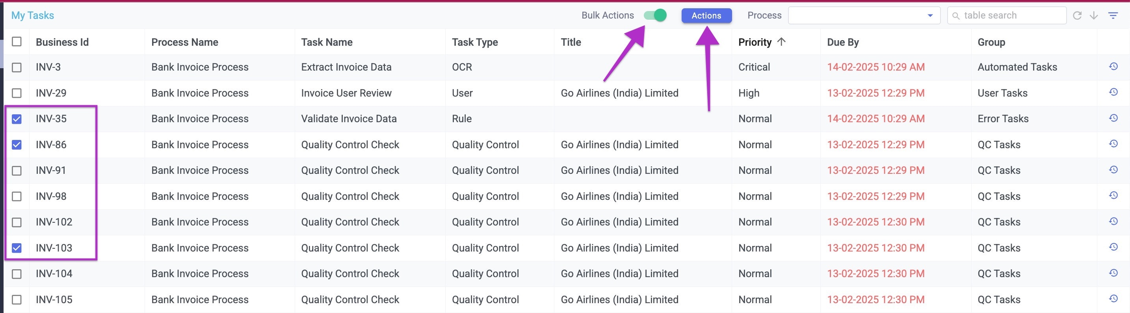This screenshot has height=313, width=1130.
Task: Download the task list
Action: pyautogui.click(x=1094, y=15)
